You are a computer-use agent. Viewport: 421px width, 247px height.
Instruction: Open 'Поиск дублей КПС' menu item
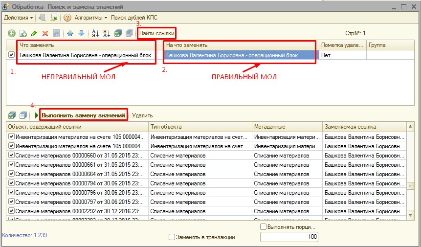133,18
